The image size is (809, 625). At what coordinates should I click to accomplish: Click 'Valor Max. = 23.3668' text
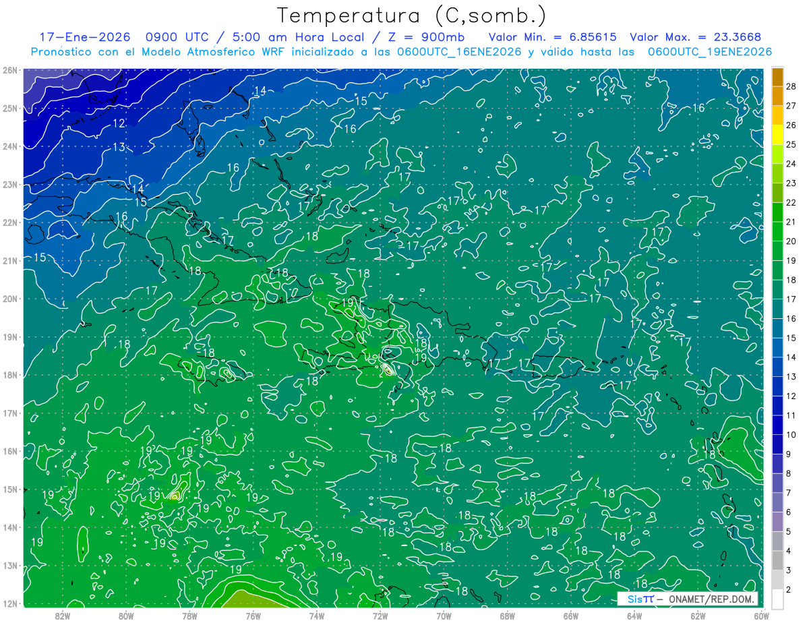click(x=696, y=37)
